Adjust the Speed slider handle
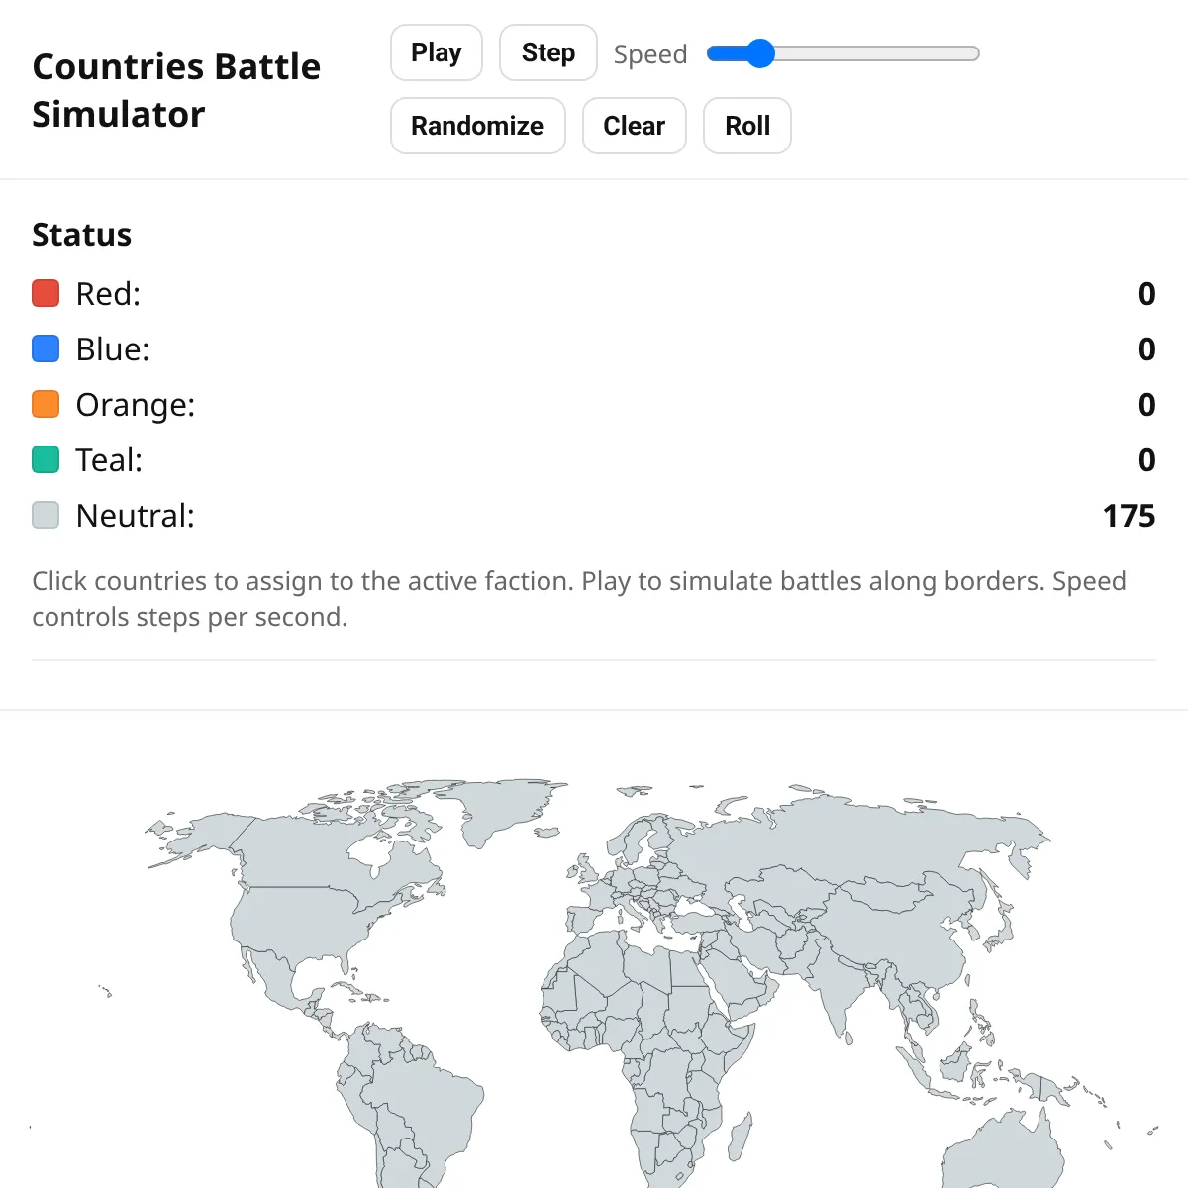The height and width of the screenshot is (1188, 1188). (759, 53)
